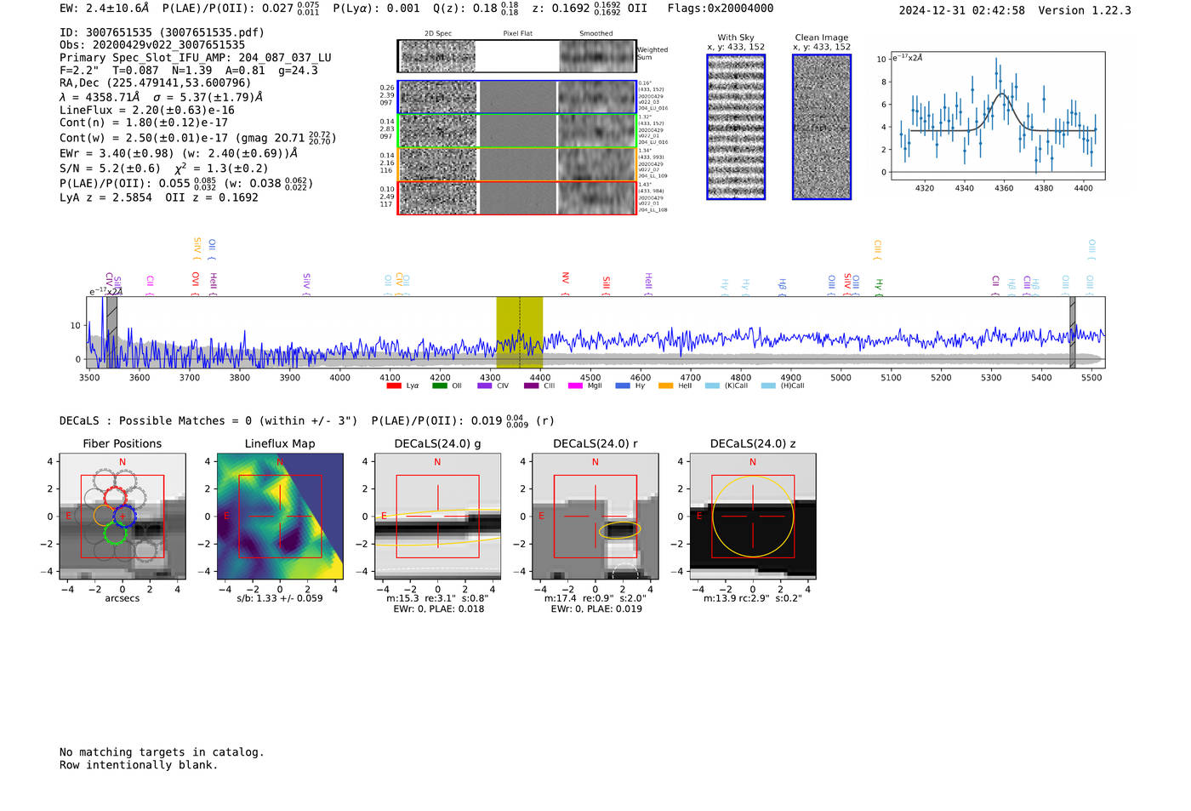Viewport: 1191px width, 811px height.
Task: Click the Flags:0x20004000 text
Action: tap(721, 9)
